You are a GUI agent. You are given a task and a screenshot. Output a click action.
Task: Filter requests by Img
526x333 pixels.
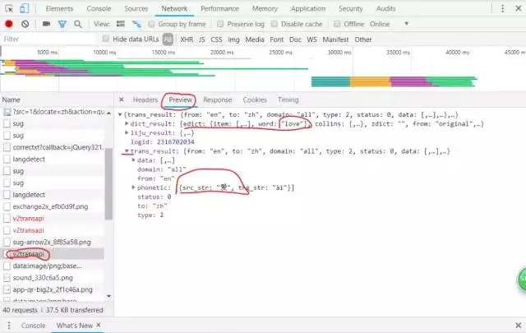click(x=233, y=39)
